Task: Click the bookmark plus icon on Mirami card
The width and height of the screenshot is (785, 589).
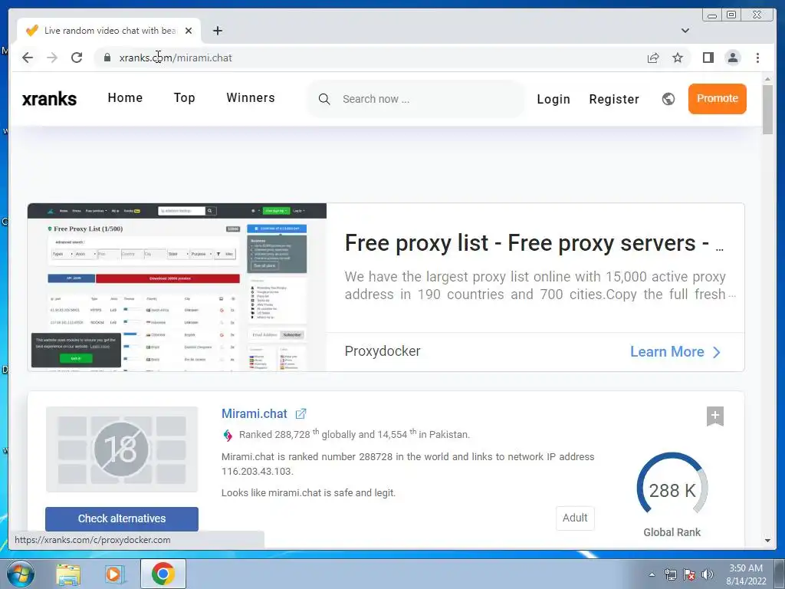Action: [715, 416]
